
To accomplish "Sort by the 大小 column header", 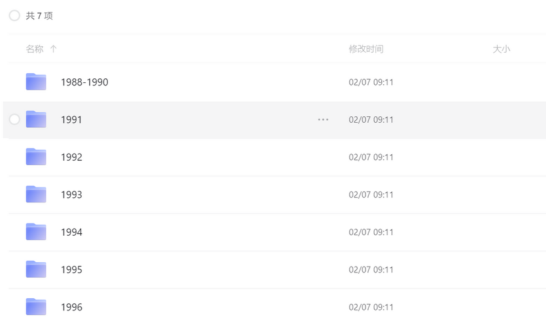I will [501, 49].
